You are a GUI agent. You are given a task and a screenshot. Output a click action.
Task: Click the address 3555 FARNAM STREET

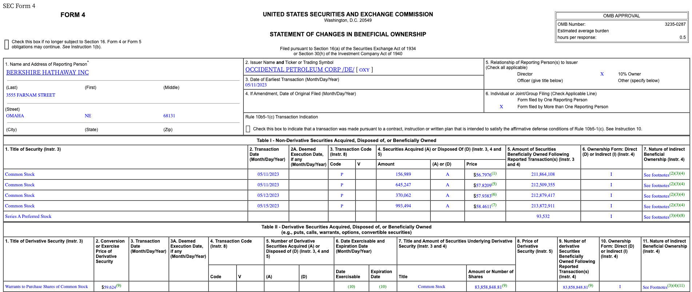[31, 95]
